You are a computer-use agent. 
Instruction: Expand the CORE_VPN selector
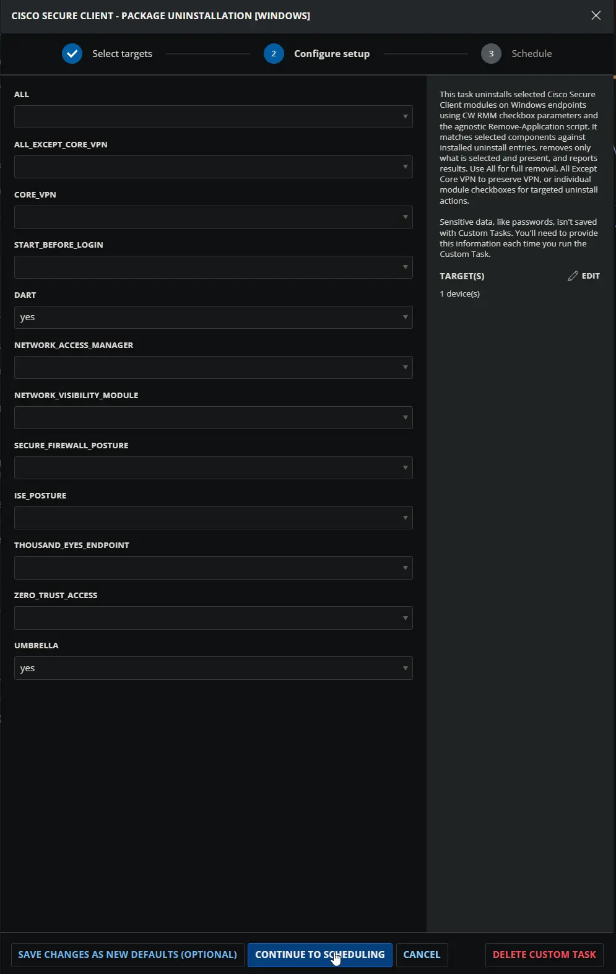point(213,217)
